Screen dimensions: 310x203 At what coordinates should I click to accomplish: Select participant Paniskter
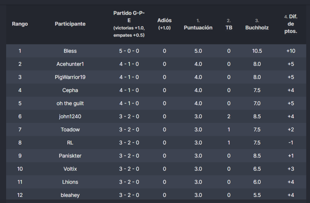[x=70, y=156]
